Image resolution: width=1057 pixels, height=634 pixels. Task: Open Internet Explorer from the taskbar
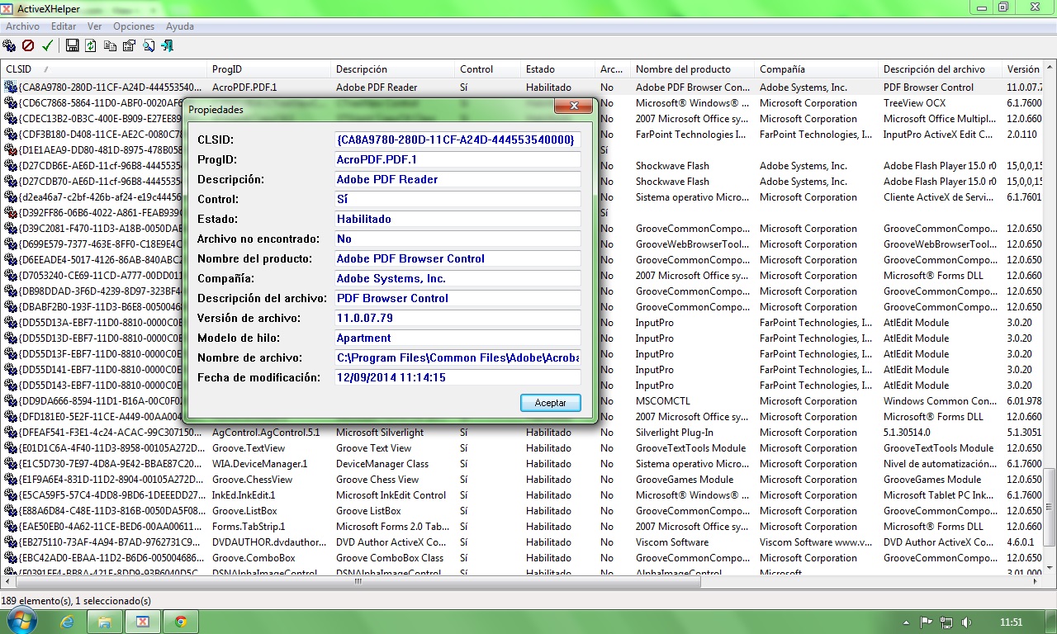(x=67, y=622)
